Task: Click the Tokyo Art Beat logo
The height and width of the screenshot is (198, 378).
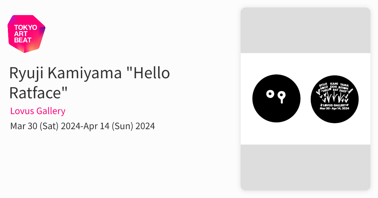Action: [26, 34]
